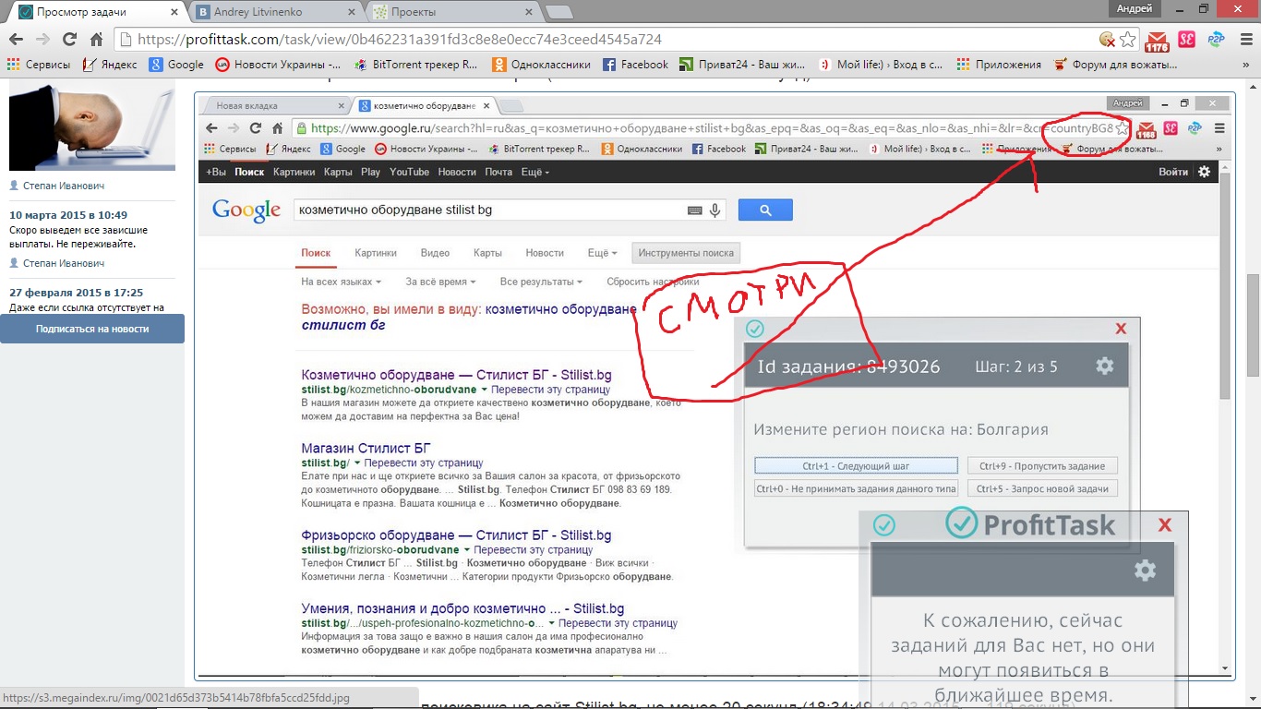Image resolution: width=1261 pixels, height=709 pixels.
Task: Open the P2P extension icon in outer toolbar
Action: tap(1216, 40)
